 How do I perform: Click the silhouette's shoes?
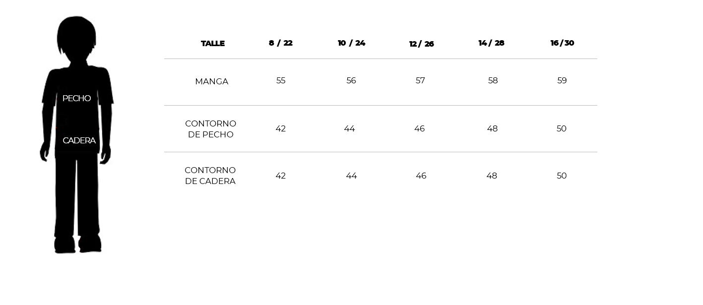pos(78,244)
